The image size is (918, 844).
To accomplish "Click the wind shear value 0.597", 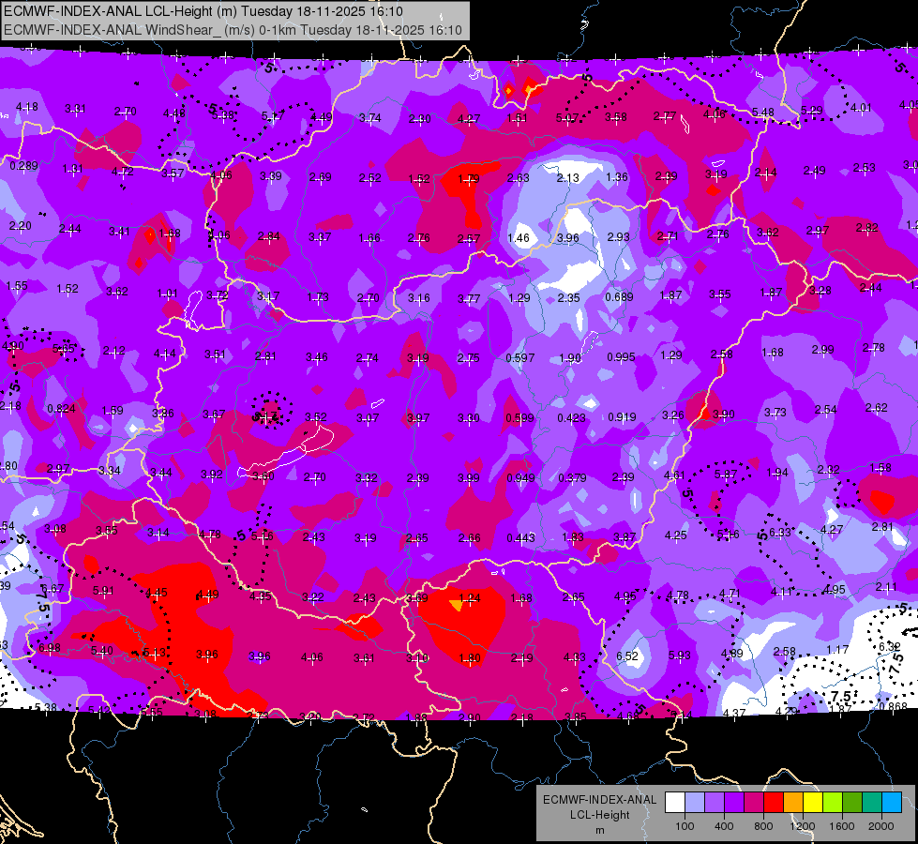I will [519, 358].
